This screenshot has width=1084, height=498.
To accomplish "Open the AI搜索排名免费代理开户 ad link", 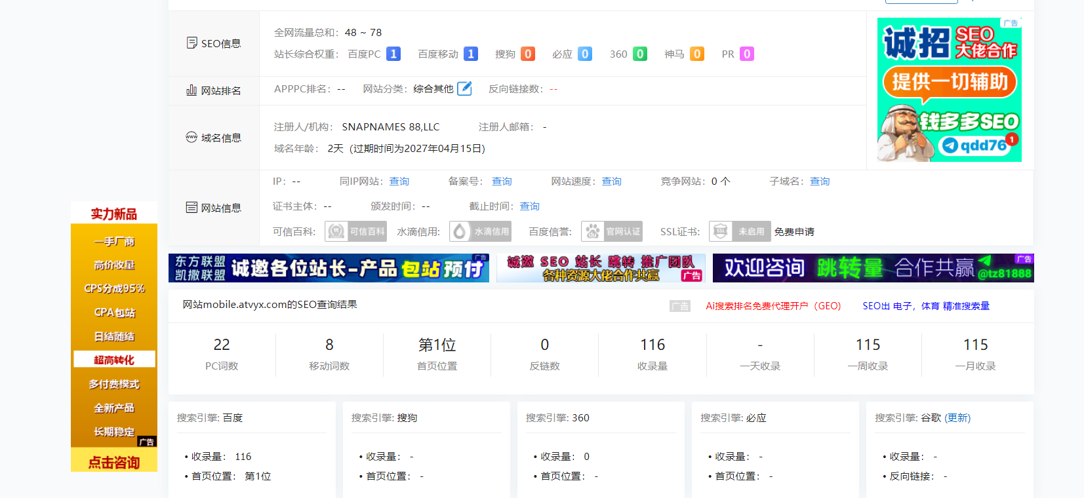I will click(x=773, y=306).
